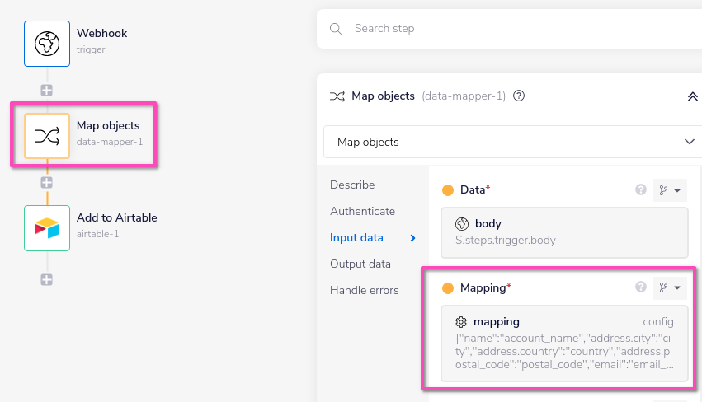Image resolution: width=702 pixels, height=402 pixels.
Task: Collapse the Map objects panel with double chevron
Action: pyautogui.click(x=692, y=96)
